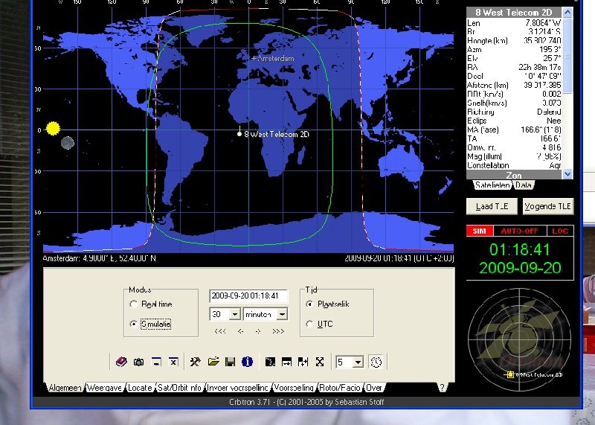Click the Volgende TLE button
This screenshot has height=425, width=595.
(547, 206)
